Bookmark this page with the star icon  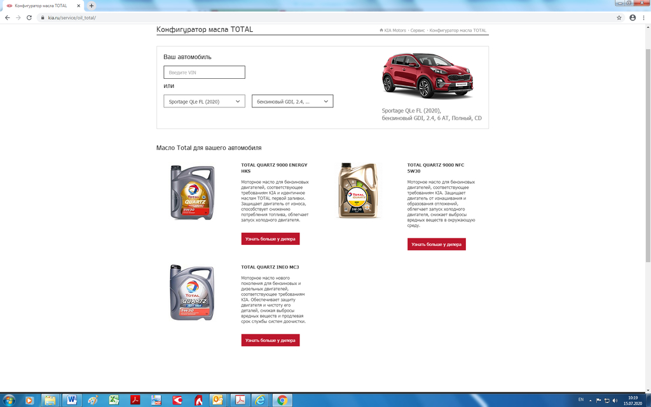[619, 17]
